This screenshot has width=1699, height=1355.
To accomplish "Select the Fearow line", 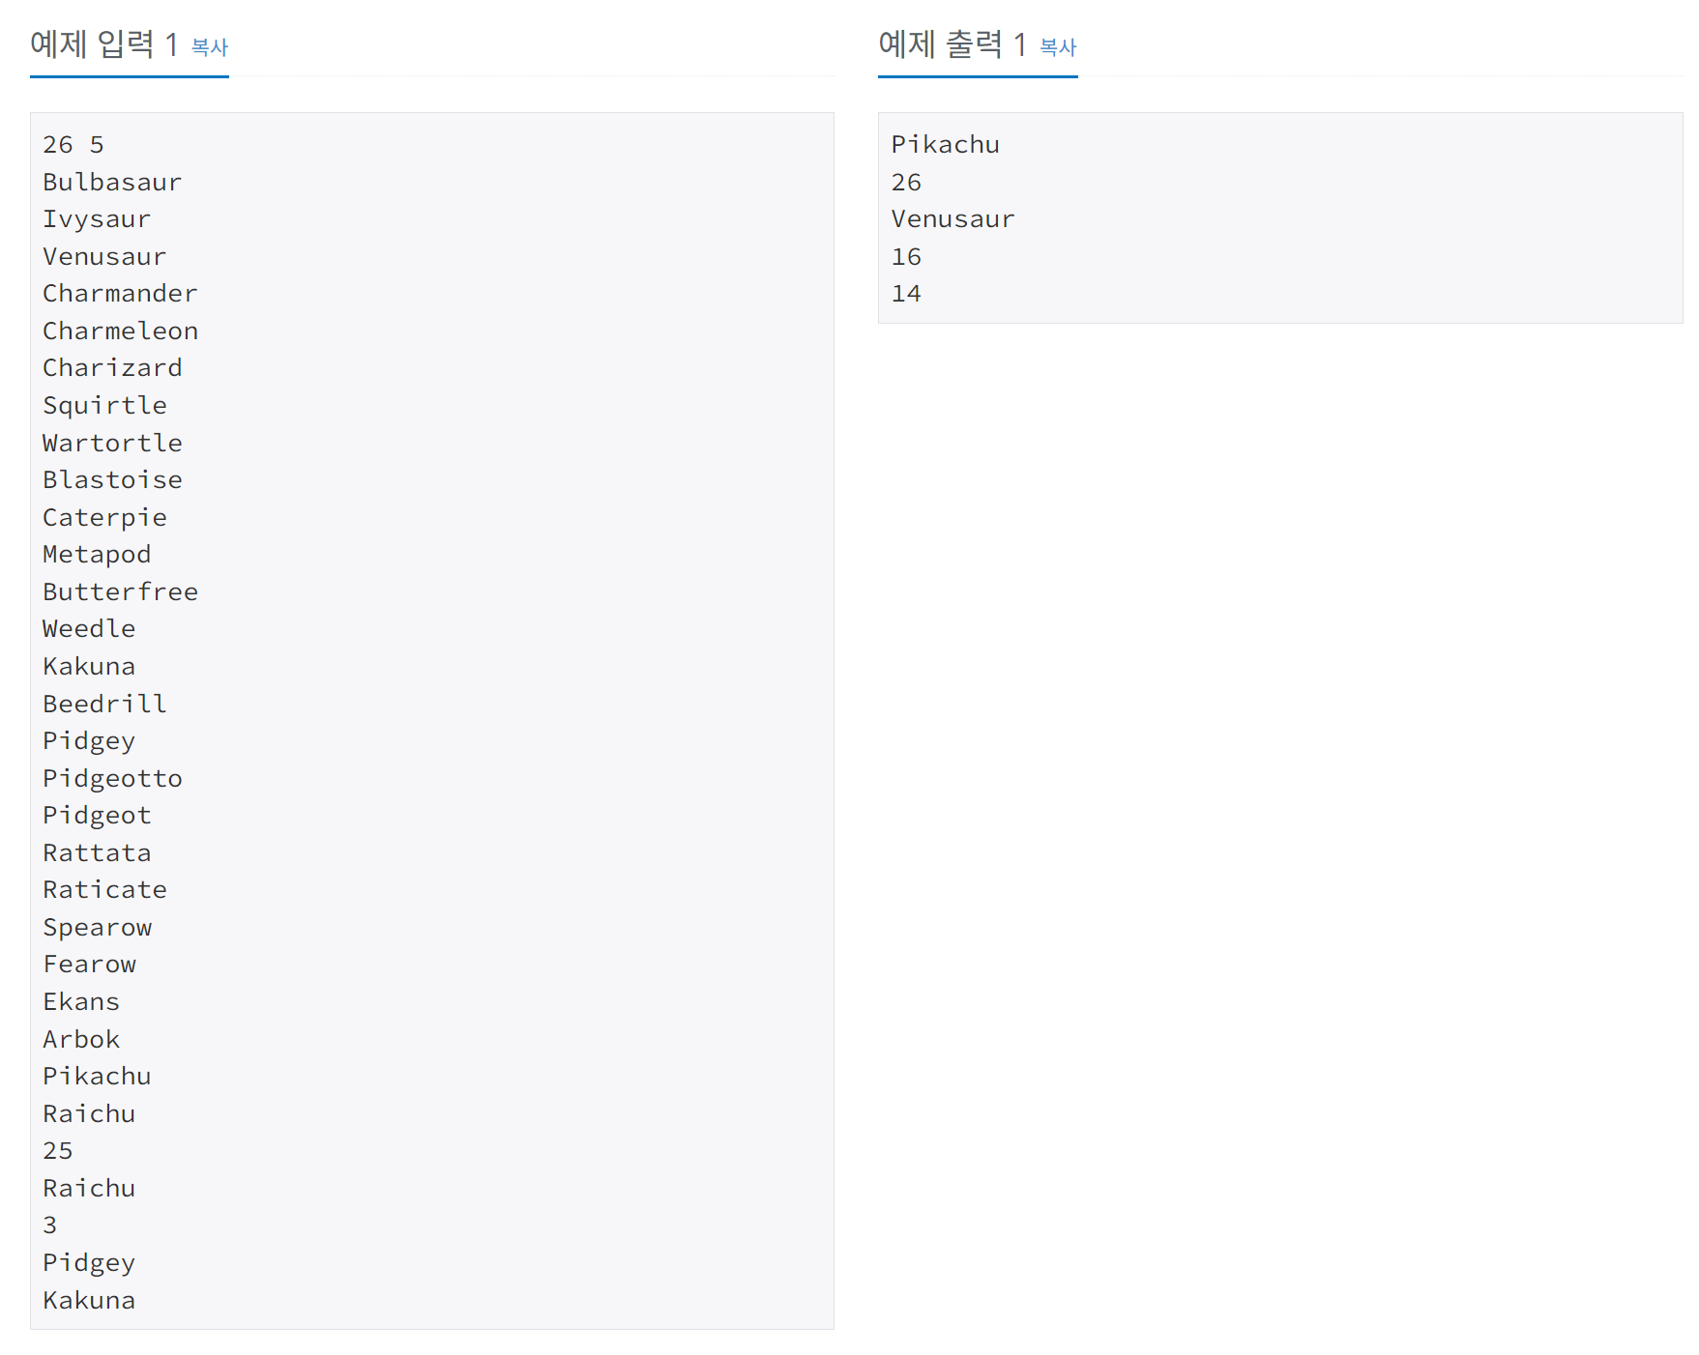I will point(89,965).
